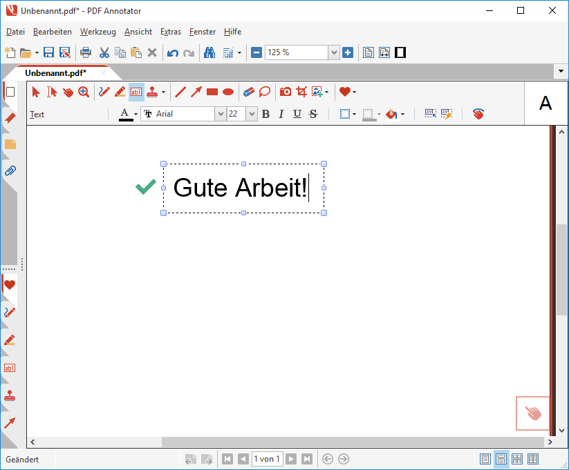Select the Eraser tool
This screenshot has width=569, height=470.
[249, 92]
